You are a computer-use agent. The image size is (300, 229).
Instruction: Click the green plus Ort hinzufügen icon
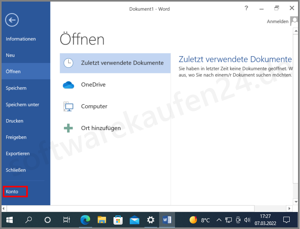pos(69,128)
